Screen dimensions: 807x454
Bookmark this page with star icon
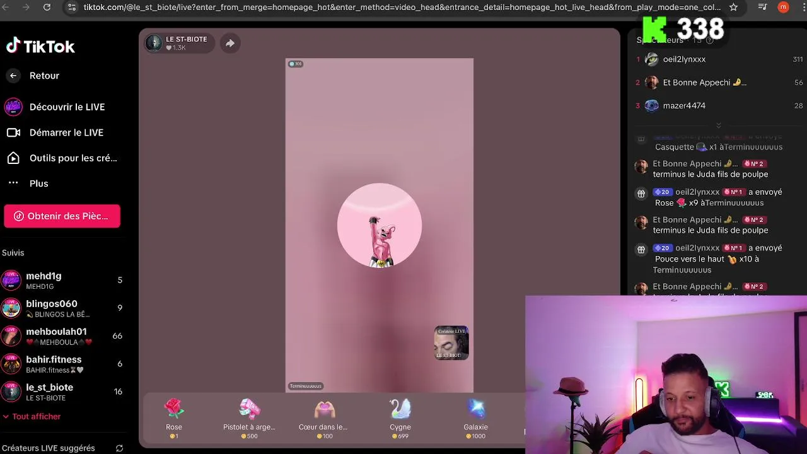733,8
